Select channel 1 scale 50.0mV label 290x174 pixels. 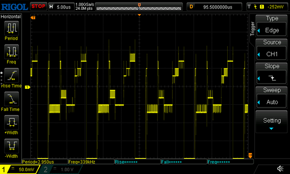coord(27,169)
